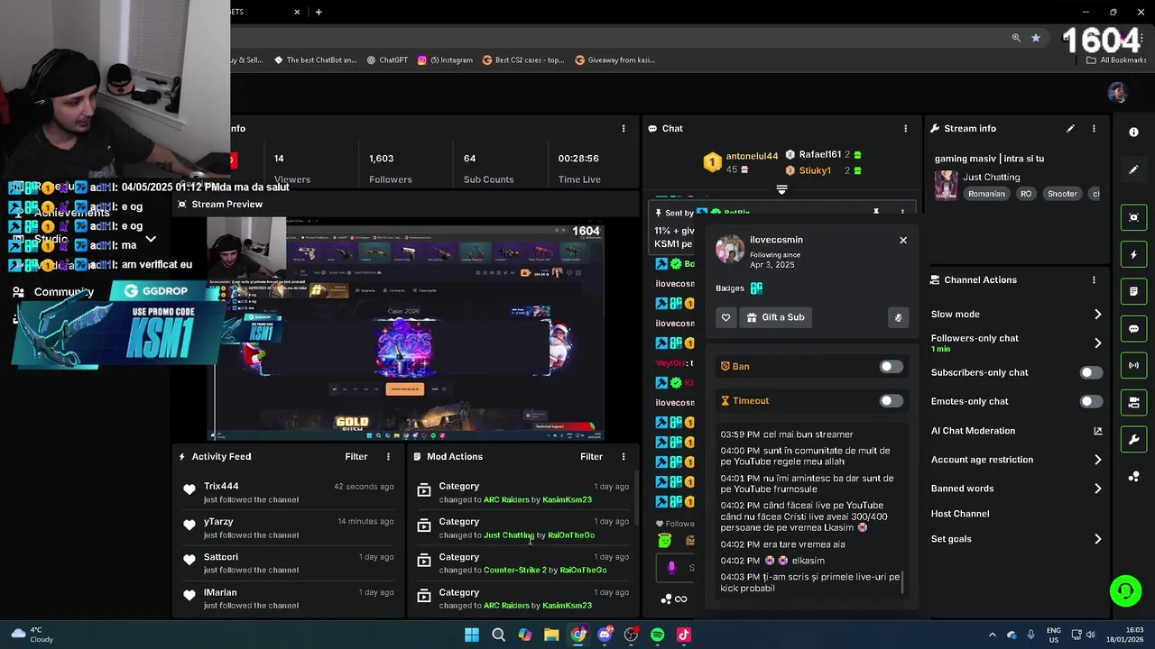This screenshot has height=649, width=1155.
Task: Toggle the Chat bubble icon in the right sidebar
Action: (x=1133, y=329)
